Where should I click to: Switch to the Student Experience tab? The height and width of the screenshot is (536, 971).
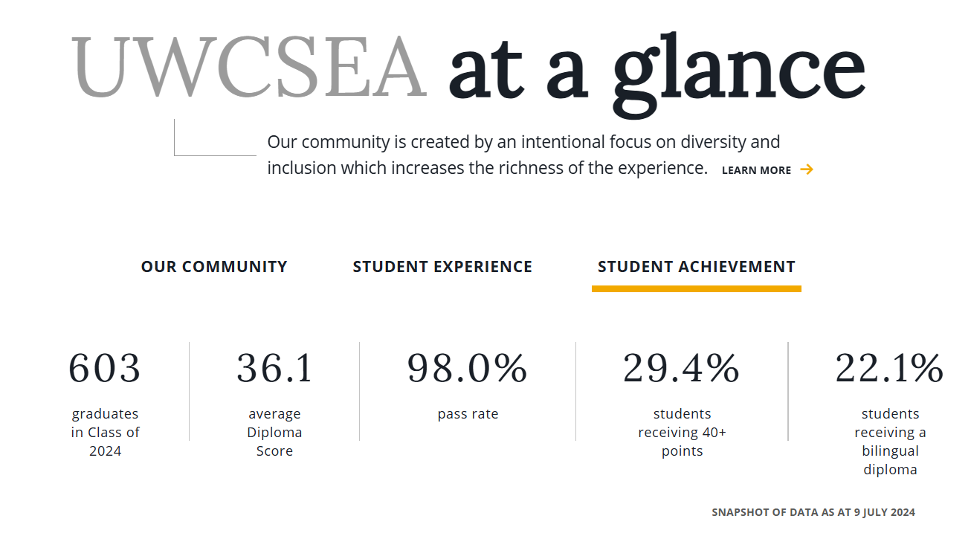(442, 267)
